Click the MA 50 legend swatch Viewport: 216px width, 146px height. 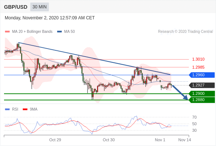coord(60,32)
